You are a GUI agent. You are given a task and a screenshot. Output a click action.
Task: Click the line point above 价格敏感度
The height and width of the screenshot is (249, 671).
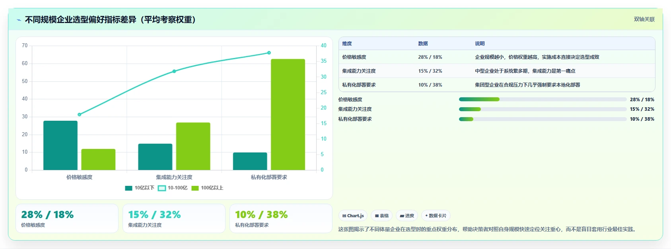click(x=79, y=114)
